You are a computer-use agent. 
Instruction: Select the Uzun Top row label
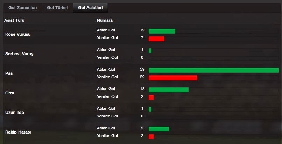pyautogui.click(x=15, y=113)
